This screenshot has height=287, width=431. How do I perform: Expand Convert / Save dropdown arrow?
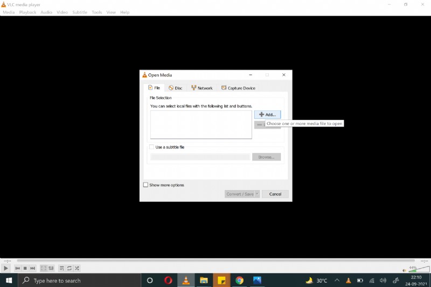[257, 194]
